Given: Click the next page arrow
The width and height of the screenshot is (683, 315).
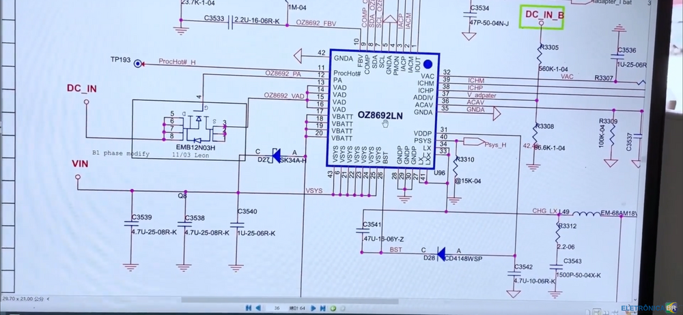Looking at the screenshot, I should (x=313, y=307).
